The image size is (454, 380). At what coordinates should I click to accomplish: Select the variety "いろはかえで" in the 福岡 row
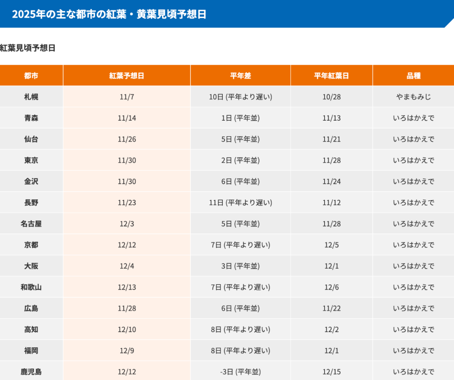click(414, 351)
